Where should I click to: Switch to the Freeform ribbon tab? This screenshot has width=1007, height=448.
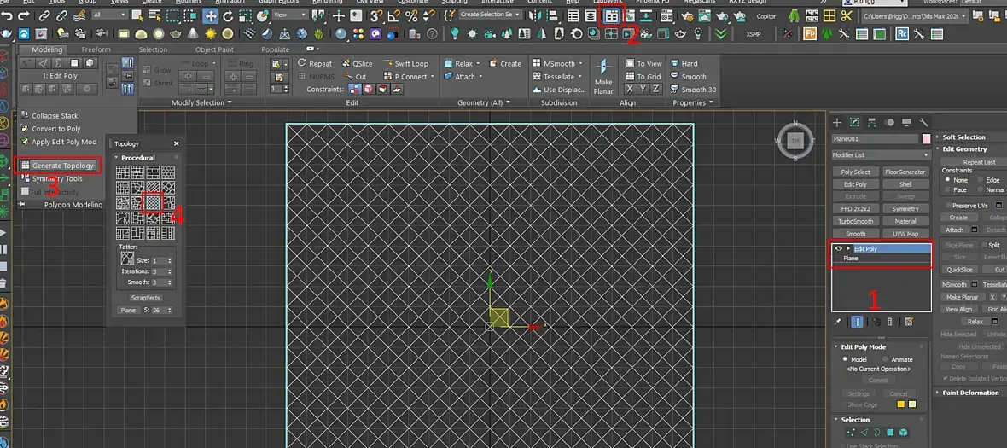pos(96,49)
